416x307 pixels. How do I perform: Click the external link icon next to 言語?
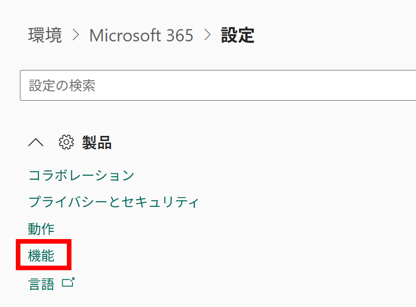point(68,282)
